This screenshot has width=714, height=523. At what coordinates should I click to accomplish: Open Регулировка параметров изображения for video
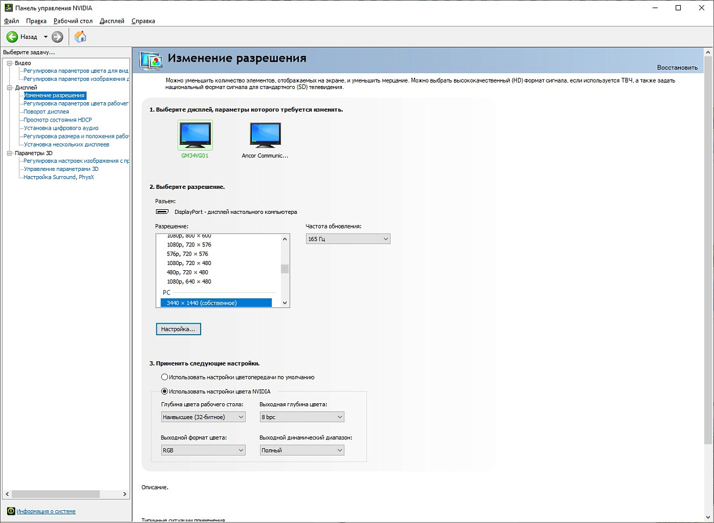pyautogui.click(x=76, y=79)
